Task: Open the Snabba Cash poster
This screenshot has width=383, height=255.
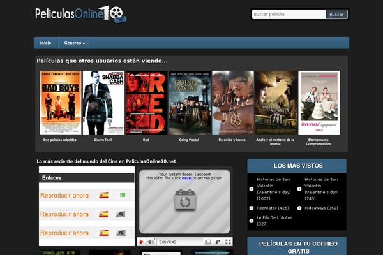Action: [x=103, y=103]
